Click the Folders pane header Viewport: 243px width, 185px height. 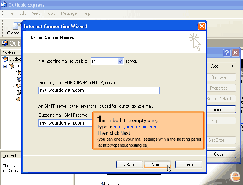pos(11,53)
